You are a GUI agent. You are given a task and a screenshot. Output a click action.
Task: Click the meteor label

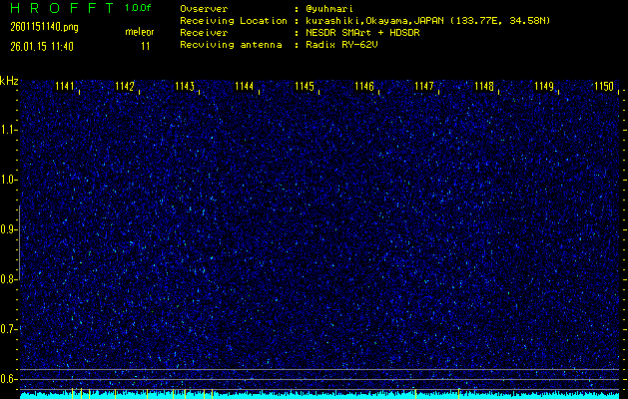pyautogui.click(x=139, y=32)
